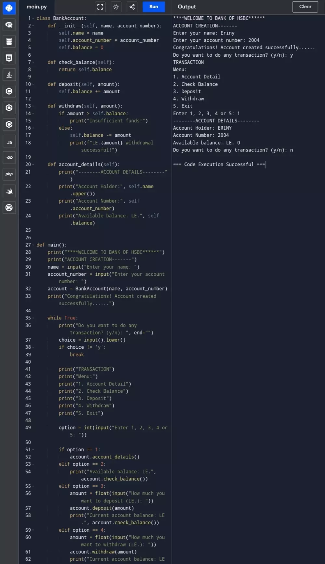Select the C# compiler icon

[9, 124]
